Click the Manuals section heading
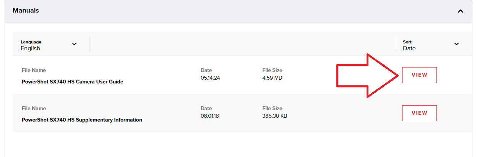The height and width of the screenshot is (157, 477). point(26,11)
